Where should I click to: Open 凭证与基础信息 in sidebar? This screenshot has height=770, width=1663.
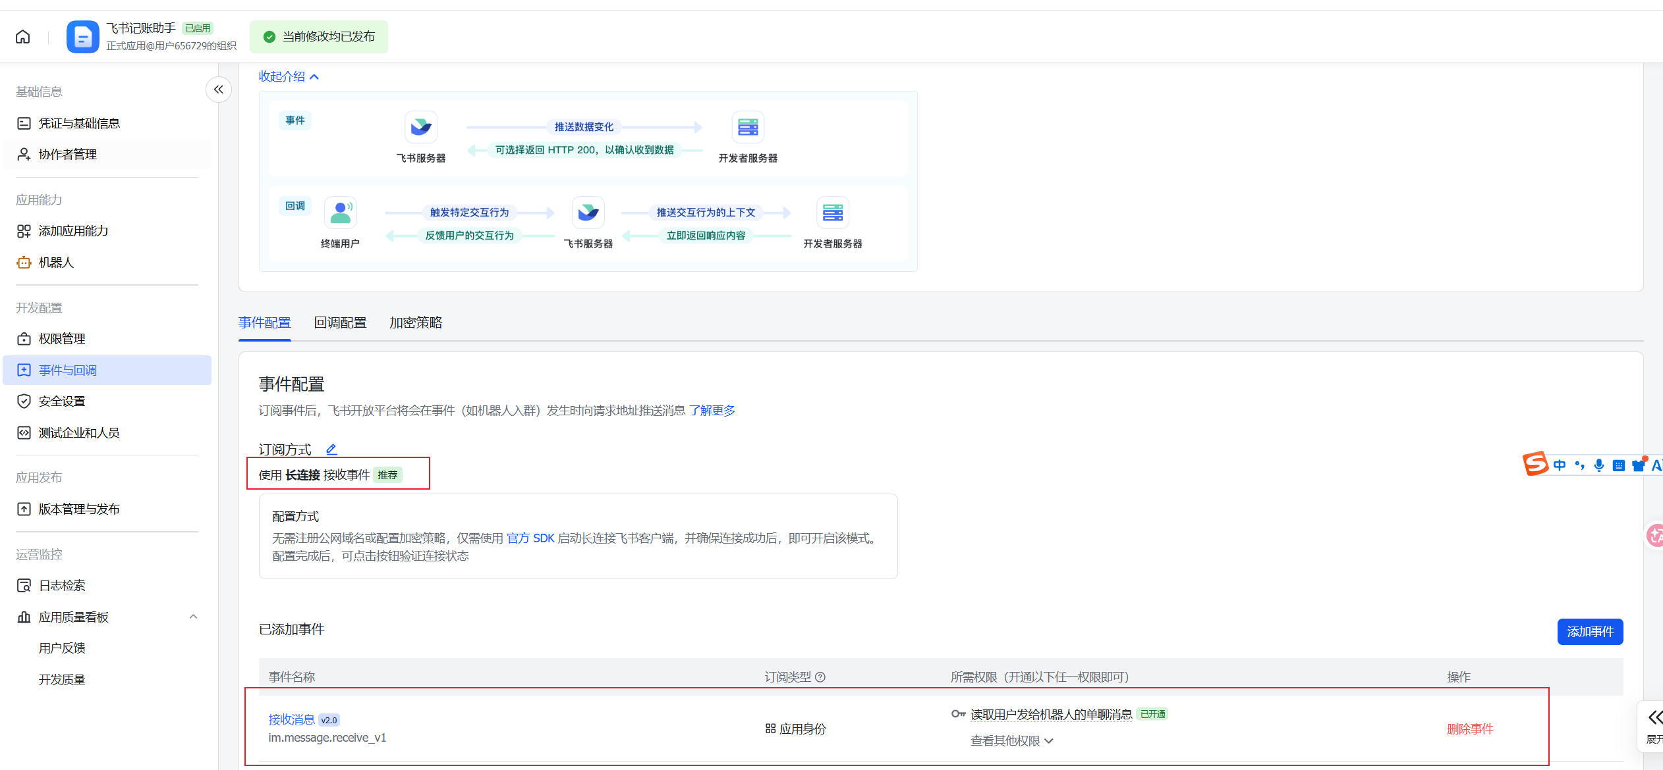[x=107, y=123]
